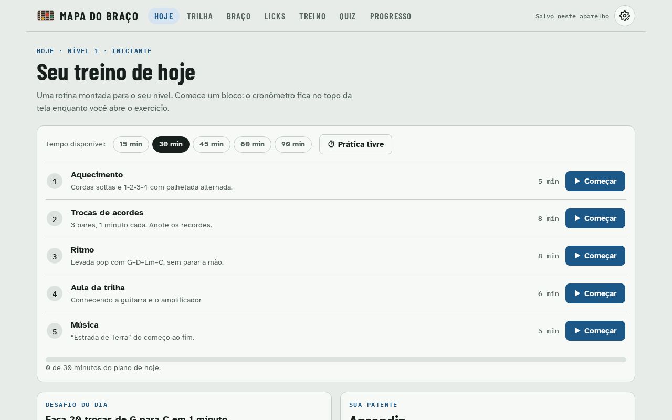Screen dimensions: 672x420
Task: Start Prática livre timer
Action: 355,144
